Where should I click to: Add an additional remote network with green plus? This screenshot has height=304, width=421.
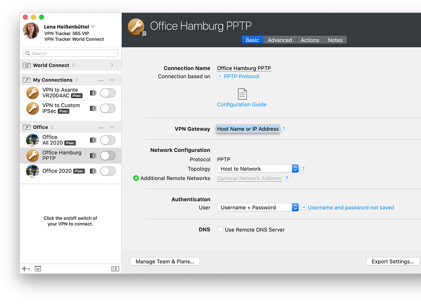(x=136, y=178)
